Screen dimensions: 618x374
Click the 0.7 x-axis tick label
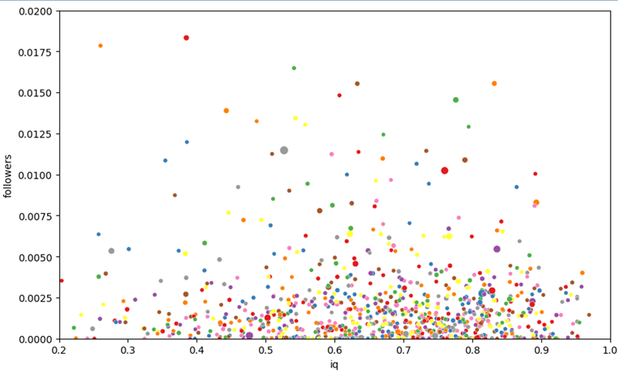[404, 350]
